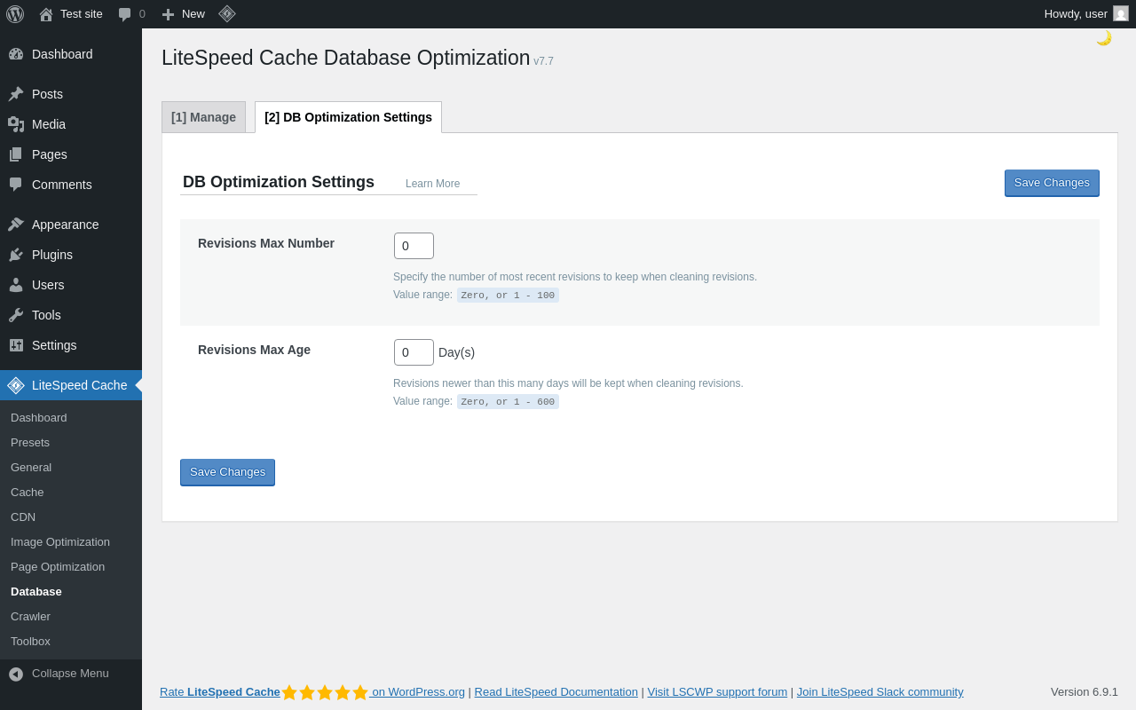Click the first rating star in footer
Image resolution: width=1136 pixels, height=710 pixels.
point(289,692)
